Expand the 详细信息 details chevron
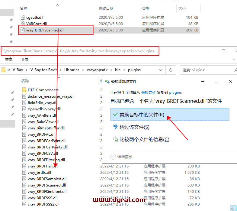Viewport: 237px width, 211px height. pyautogui.click(x=113, y=157)
